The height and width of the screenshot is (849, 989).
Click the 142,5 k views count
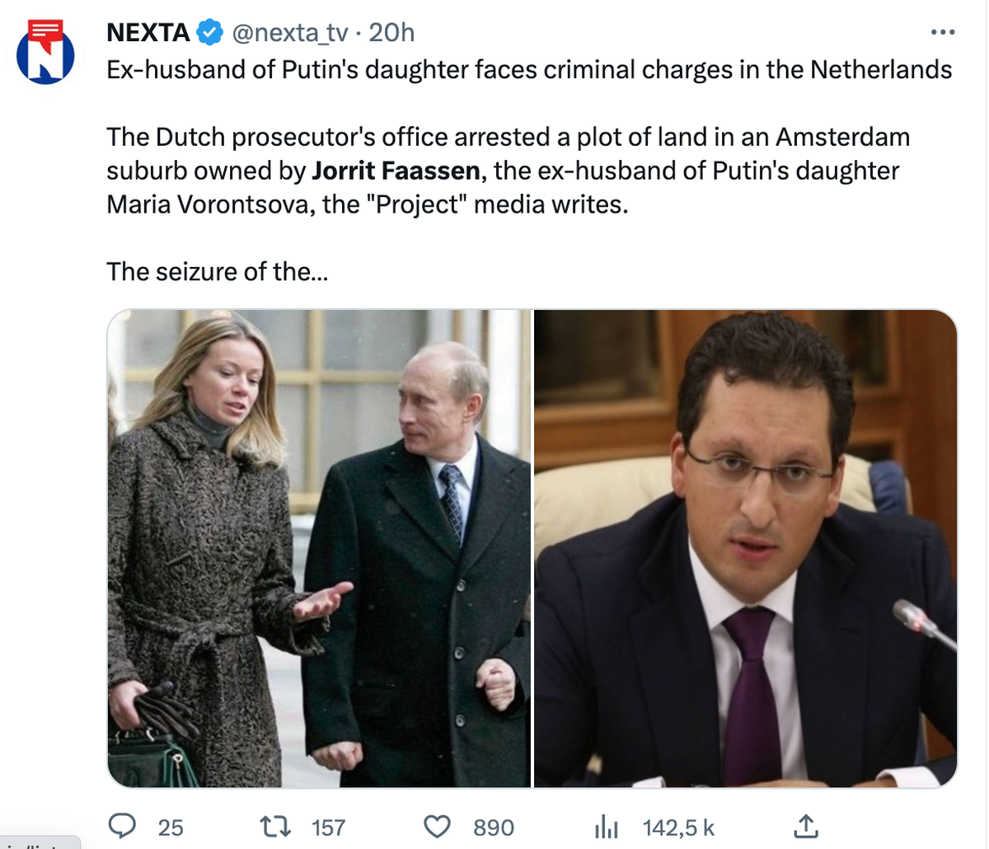[679, 827]
